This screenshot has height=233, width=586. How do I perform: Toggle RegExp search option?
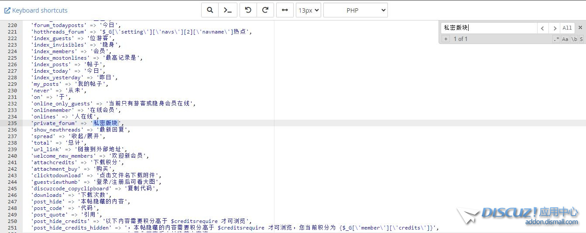point(556,39)
